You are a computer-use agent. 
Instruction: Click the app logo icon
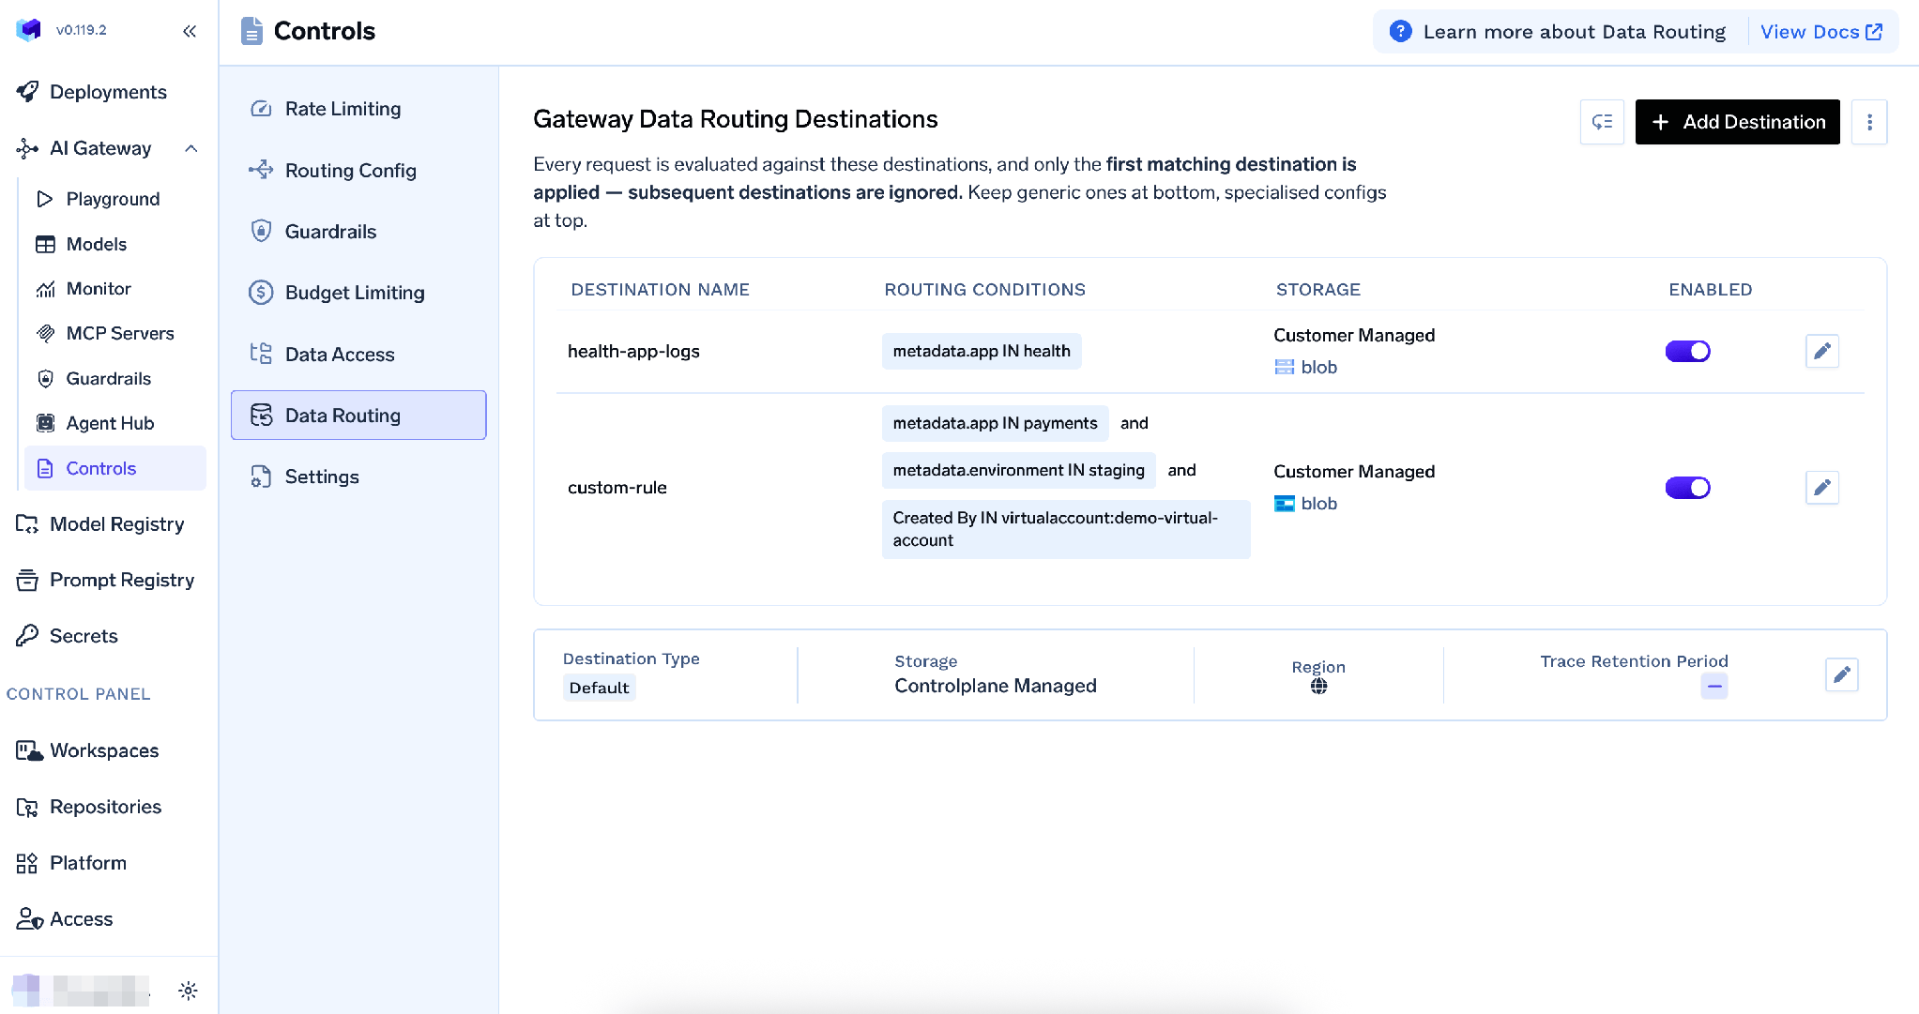point(28,30)
